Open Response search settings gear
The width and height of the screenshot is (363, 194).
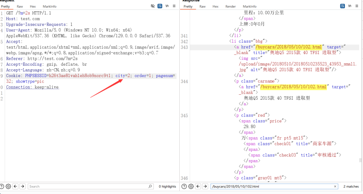pos(191,186)
